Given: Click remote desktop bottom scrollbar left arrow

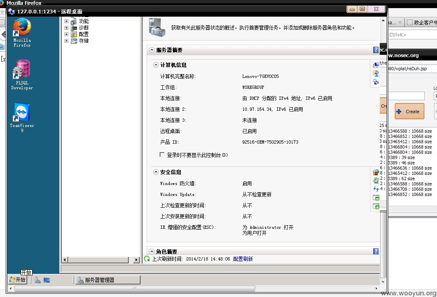Looking at the screenshot, I should point(11,288).
